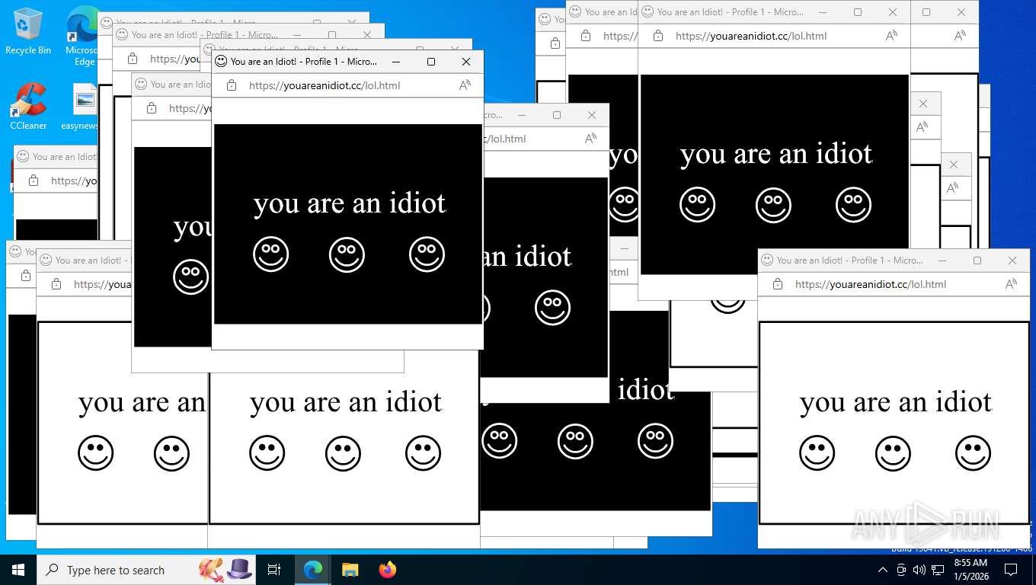Viewport: 1036px width, 585px height.
Task: Click the address URL in white-page full-URL window
Action: (x=871, y=284)
